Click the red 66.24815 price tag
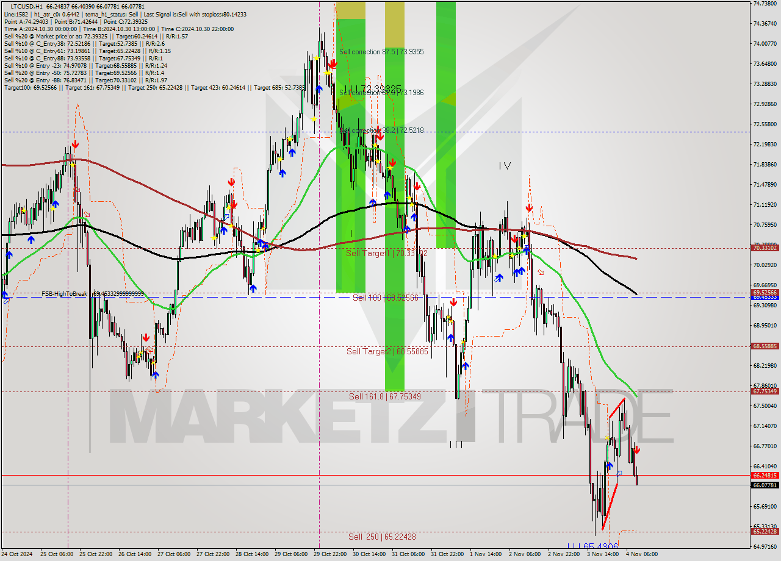 765,475
